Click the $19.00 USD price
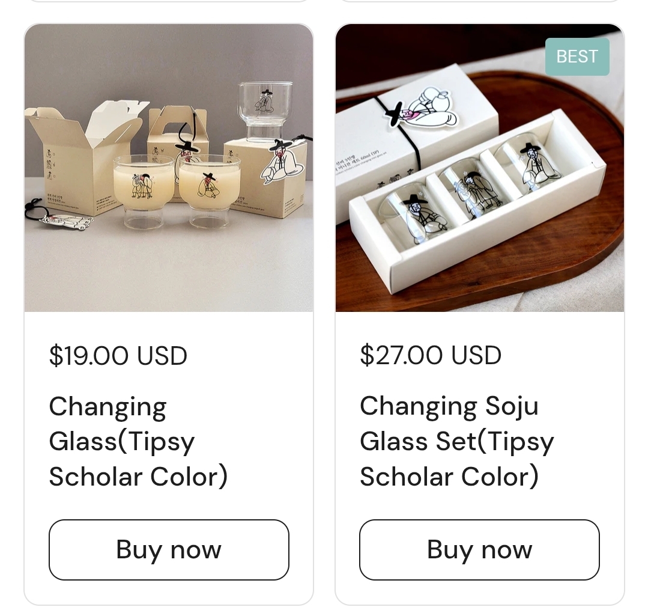The image size is (648, 613). point(118,356)
